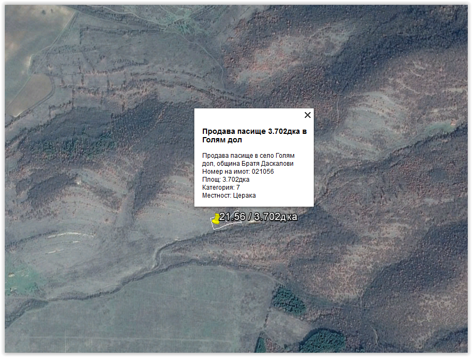Click the 'Категория: 7' line
Viewport: 472px width, 357px height.
pyautogui.click(x=221, y=188)
